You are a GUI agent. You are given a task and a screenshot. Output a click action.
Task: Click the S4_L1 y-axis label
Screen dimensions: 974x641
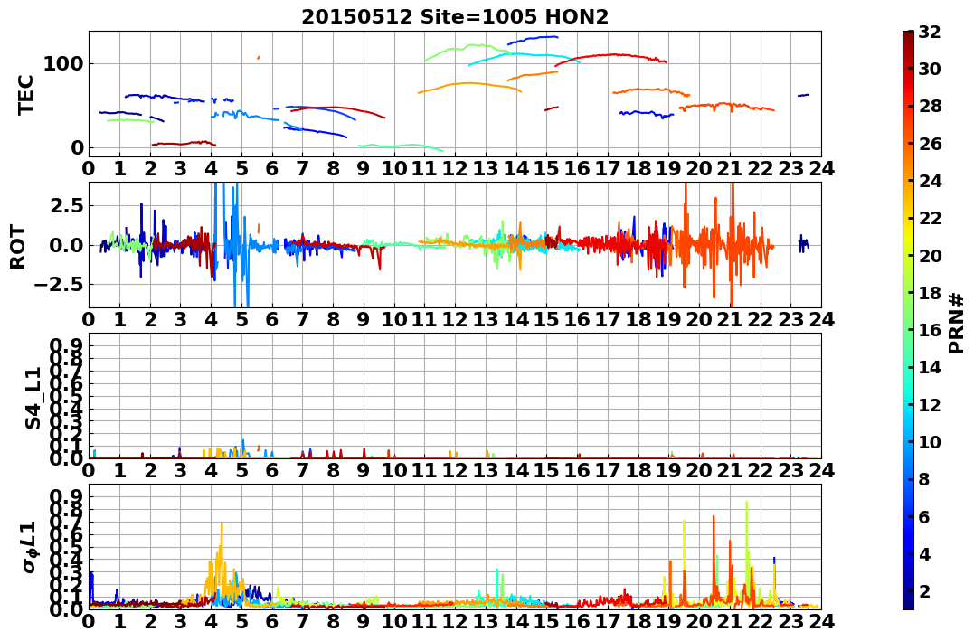click(x=33, y=398)
